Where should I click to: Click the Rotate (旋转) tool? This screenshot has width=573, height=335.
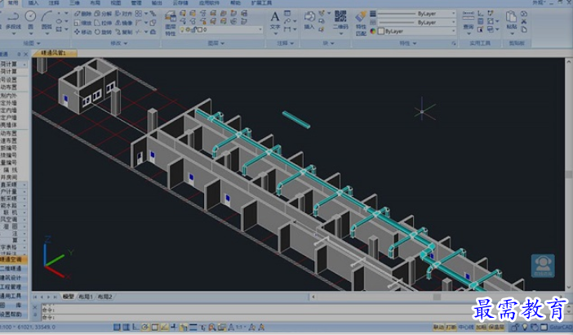tap(103, 32)
